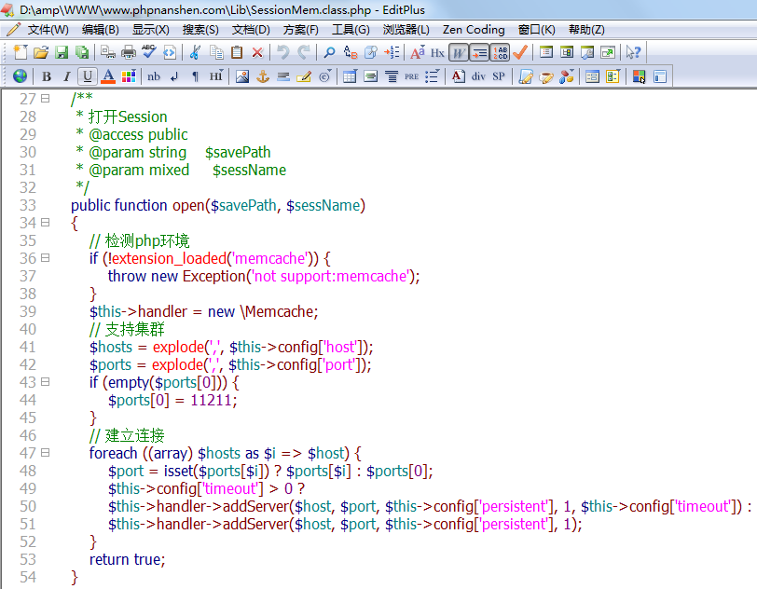Copy selection with the two-pages icon
757x589 pixels.
pos(216,52)
